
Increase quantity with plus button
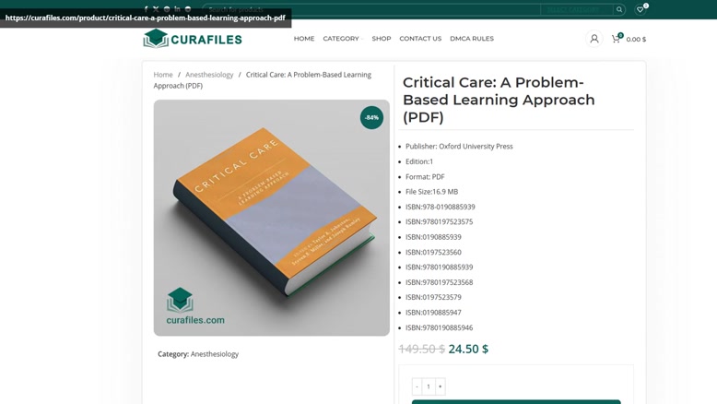click(x=441, y=386)
